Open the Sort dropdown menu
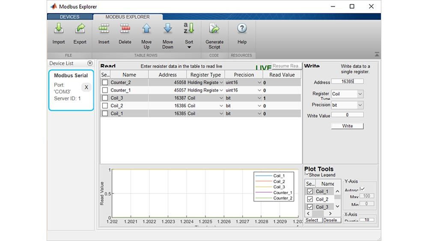 pyautogui.click(x=189, y=47)
